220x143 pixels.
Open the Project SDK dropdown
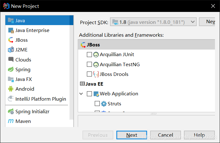[x=153, y=22]
